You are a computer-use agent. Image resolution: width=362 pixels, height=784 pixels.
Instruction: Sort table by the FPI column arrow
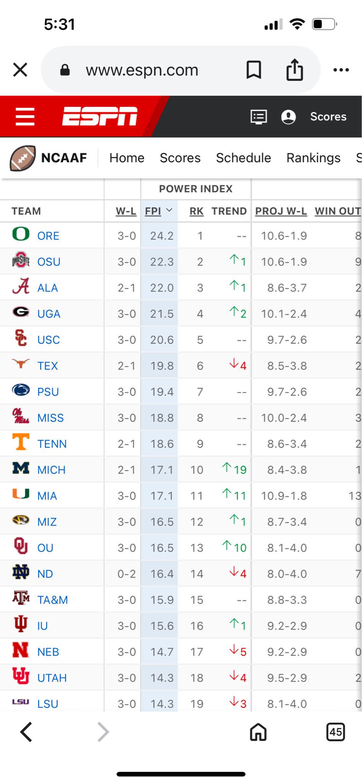coord(169,211)
